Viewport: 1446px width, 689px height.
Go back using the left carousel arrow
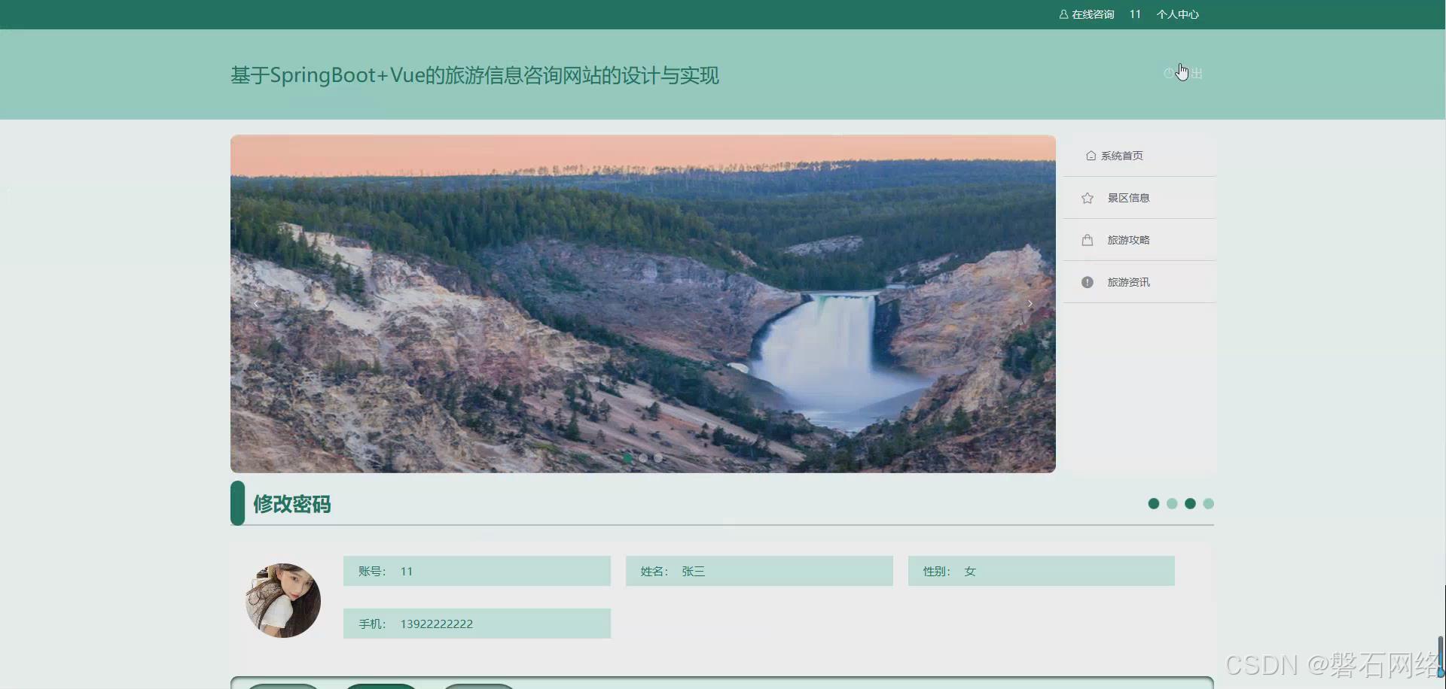(x=256, y=304)
